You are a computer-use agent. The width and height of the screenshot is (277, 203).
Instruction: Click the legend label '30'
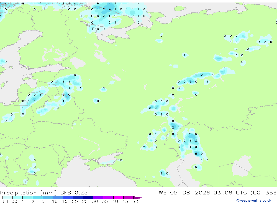(x=95, y=201)
